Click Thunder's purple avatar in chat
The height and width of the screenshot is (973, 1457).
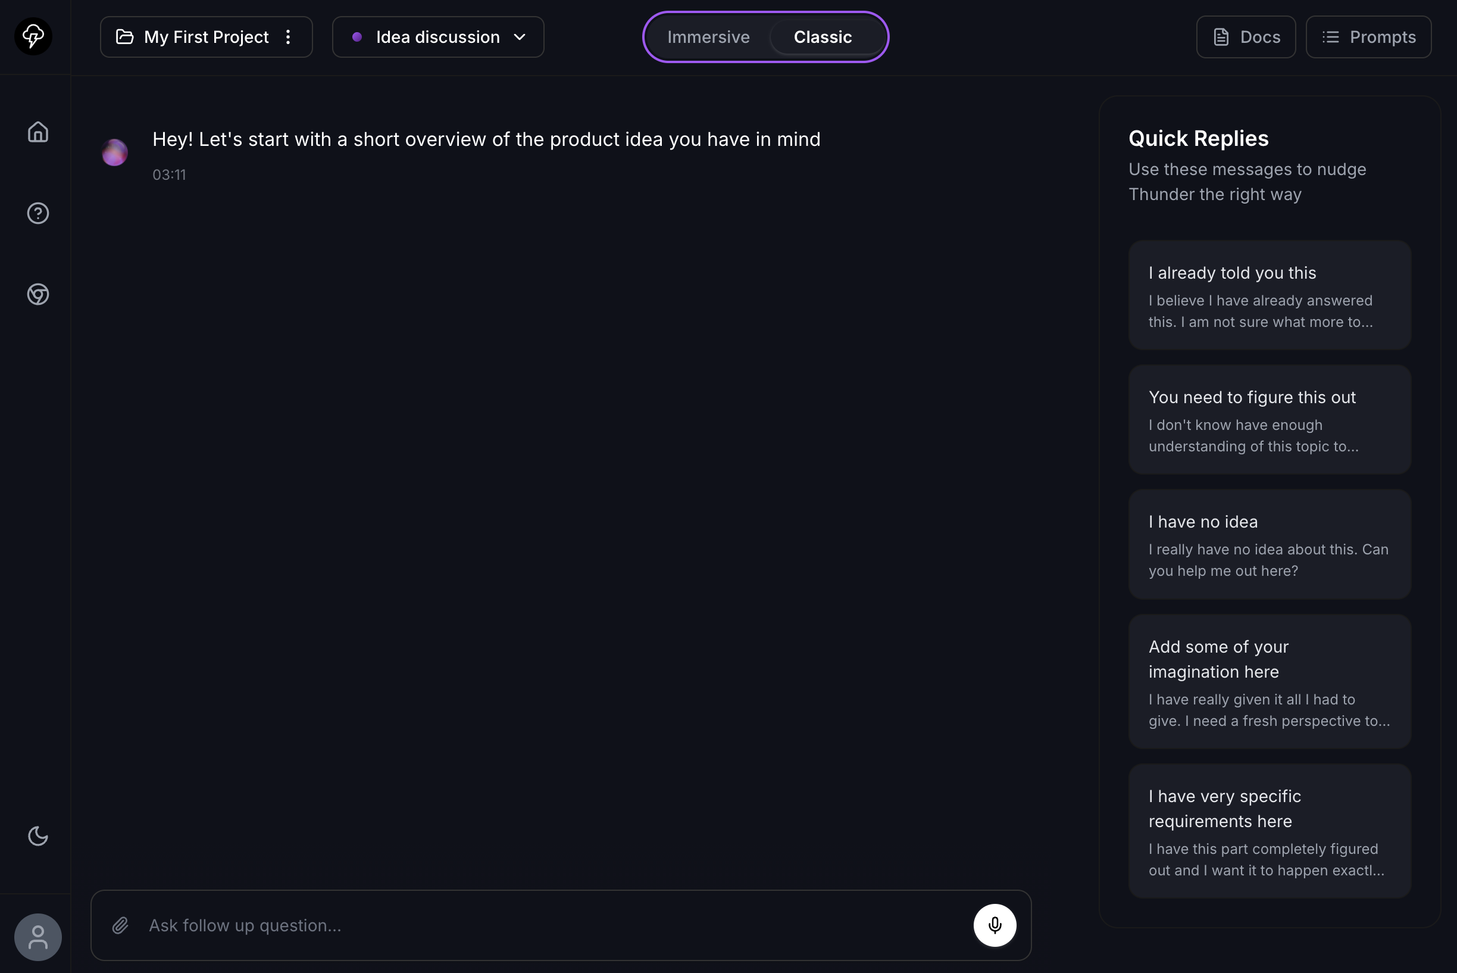pos(115,152)
